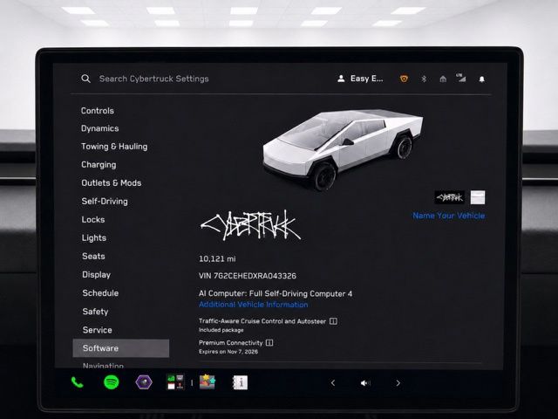Tap AI Computer: Full Self-Driving Computer 4
Image resolution: width=558 pixels, height=419 pixels.
276,294
